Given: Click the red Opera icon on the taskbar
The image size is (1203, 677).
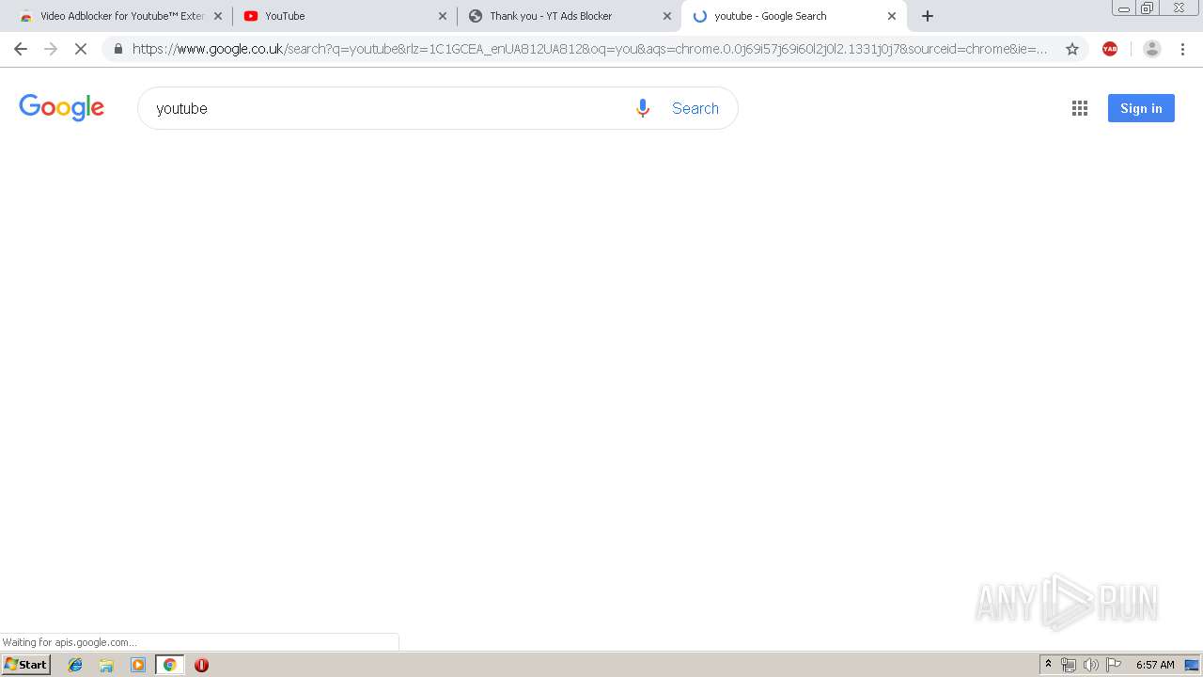Looking at the screenshot, I should click(201, 665).
